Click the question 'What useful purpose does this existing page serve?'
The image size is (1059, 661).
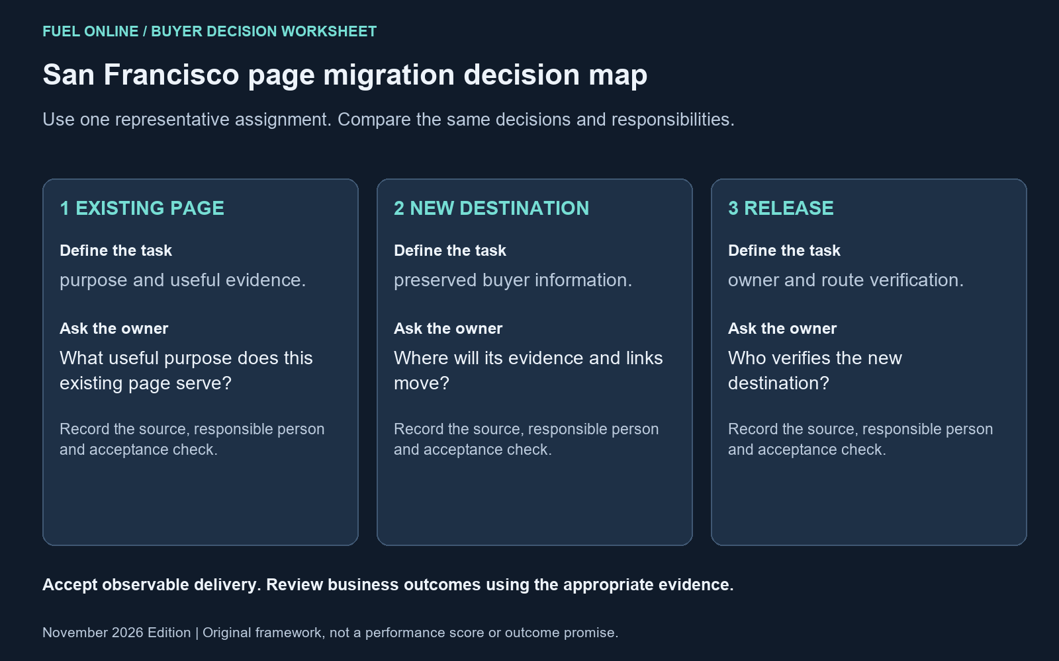[x=186, y=371]
